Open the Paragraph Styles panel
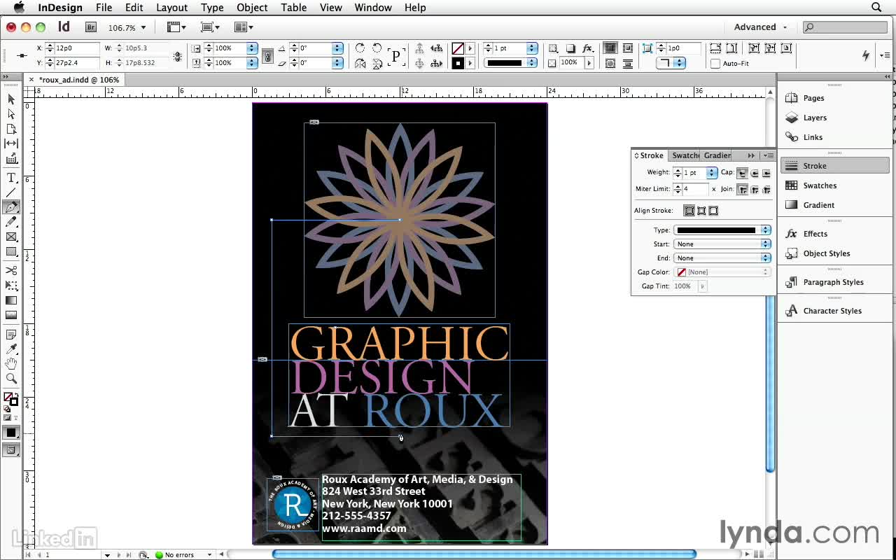The image size is (896, 560). (834, 283)
